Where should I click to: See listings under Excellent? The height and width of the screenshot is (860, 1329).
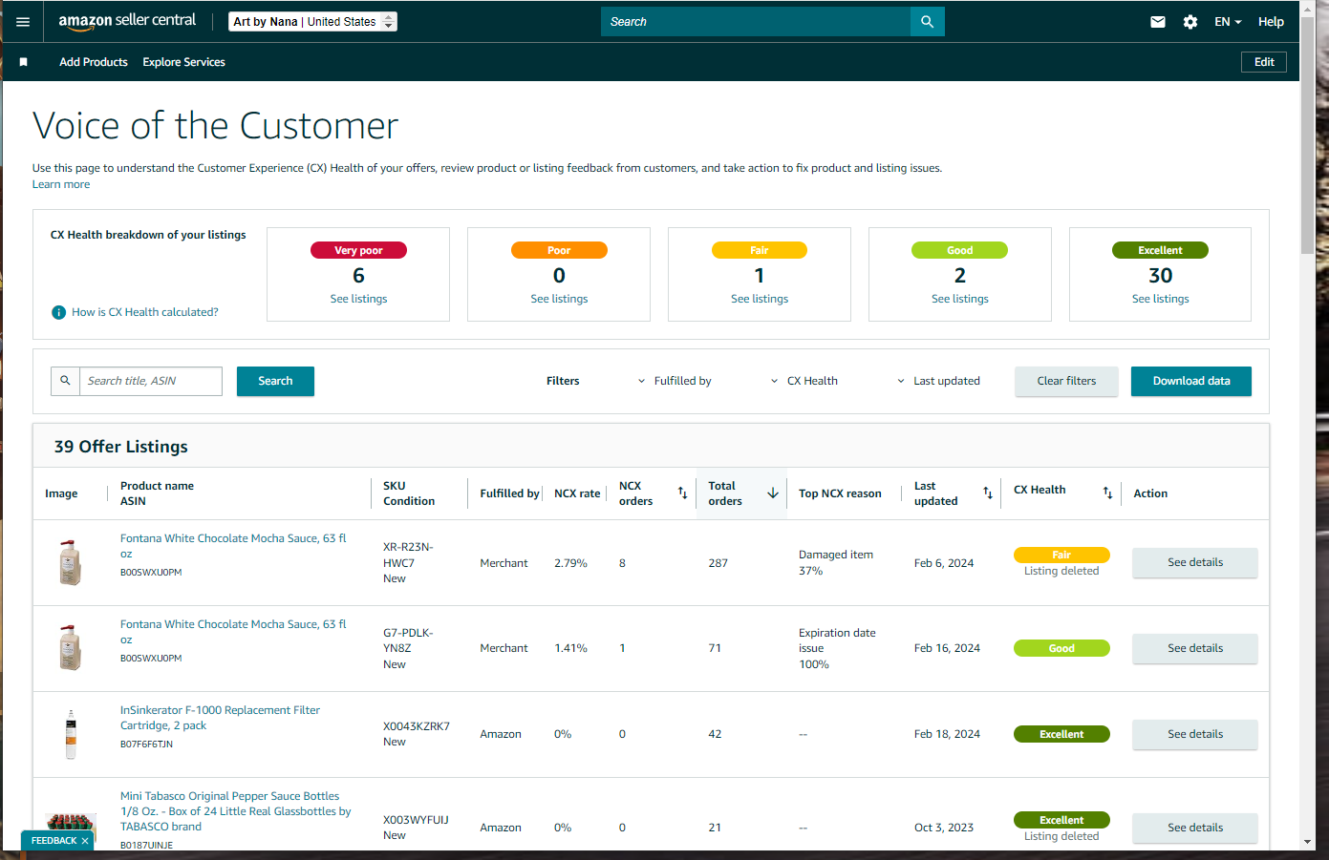(1161, 299)
